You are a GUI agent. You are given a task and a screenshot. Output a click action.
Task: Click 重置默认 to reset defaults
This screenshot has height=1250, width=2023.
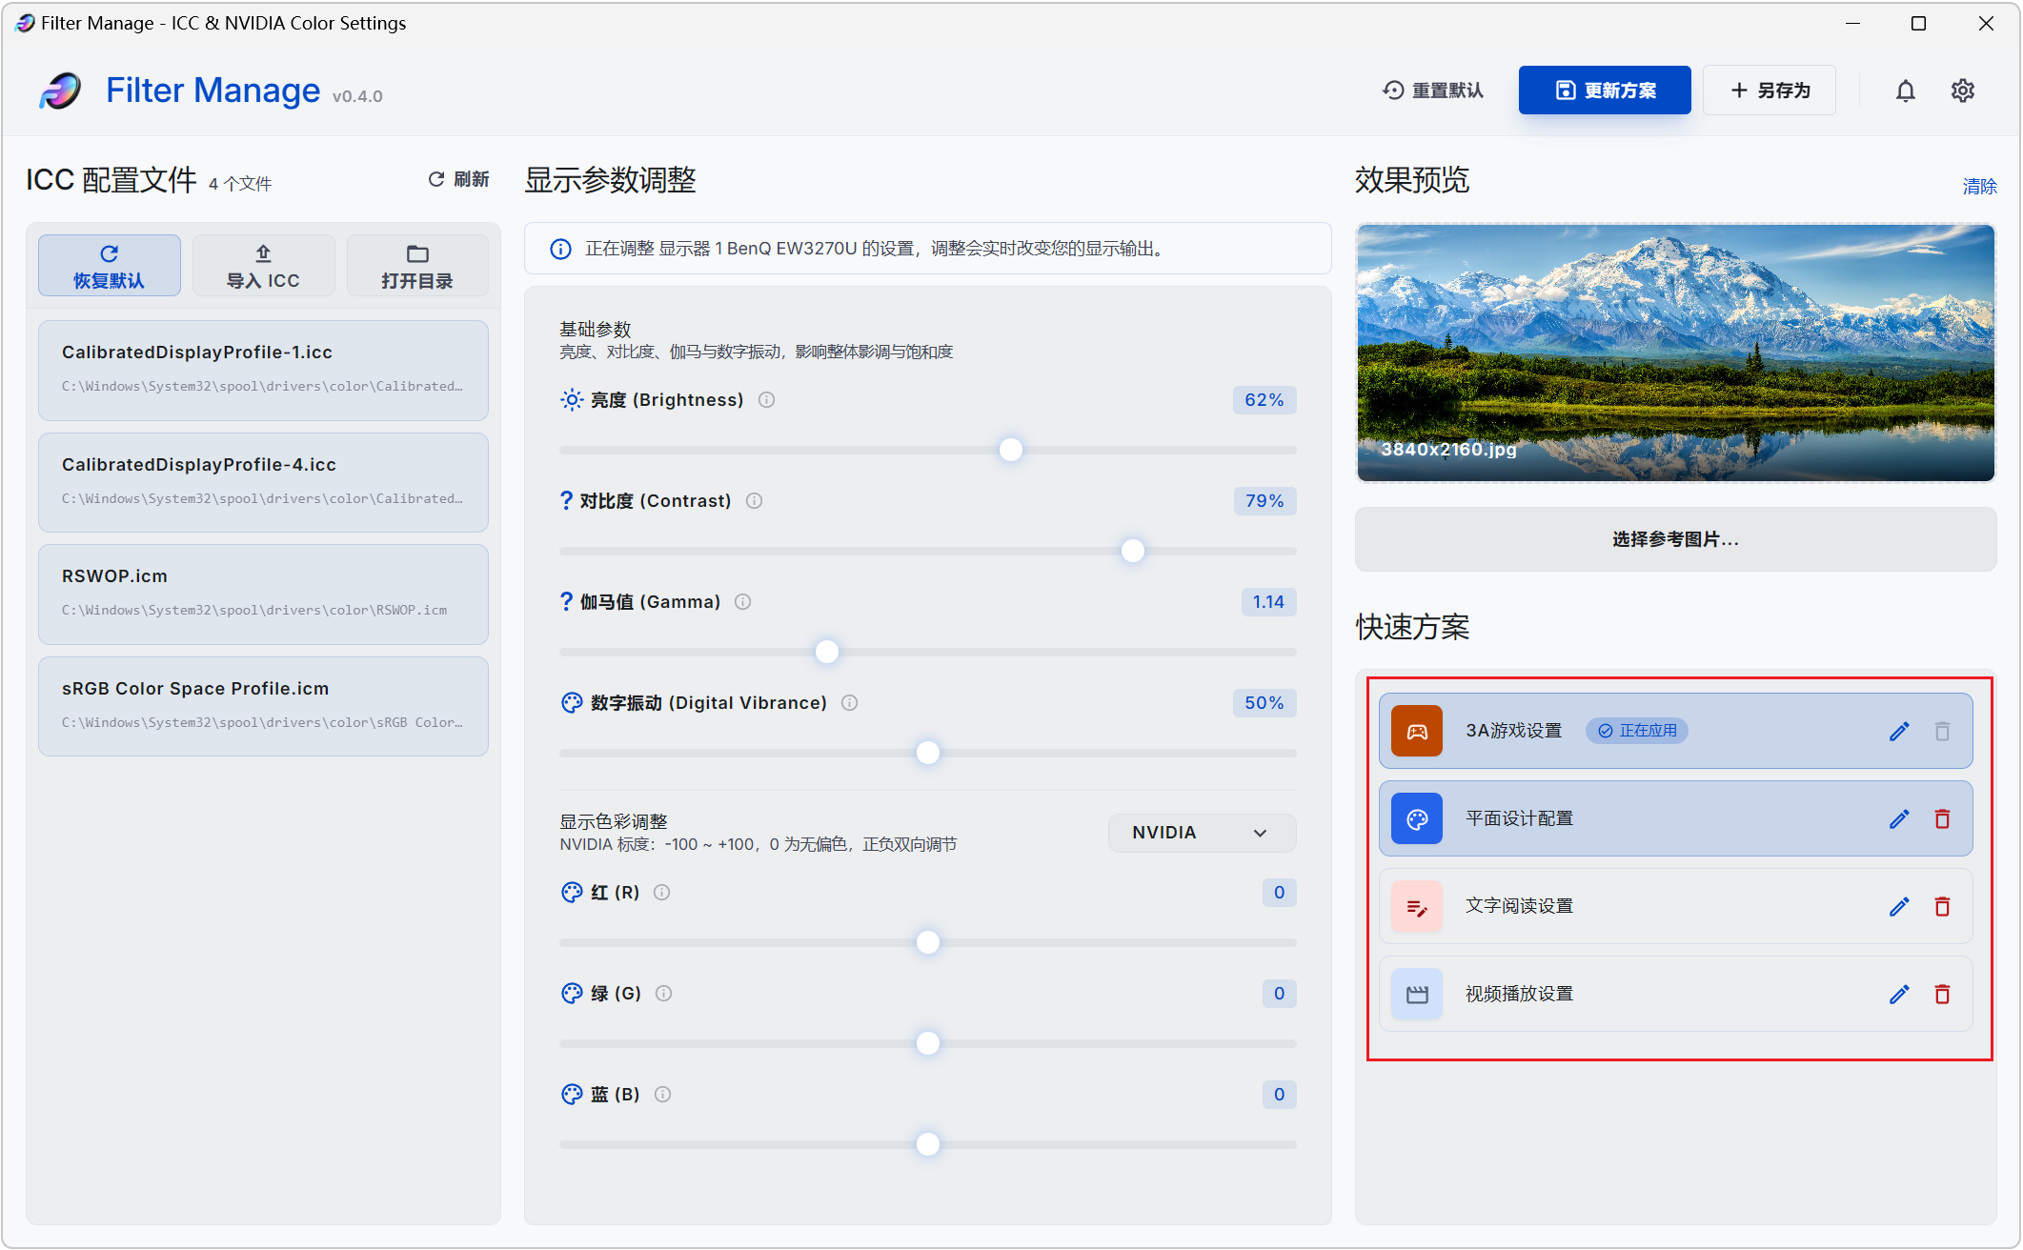(x=1433, y=91)
